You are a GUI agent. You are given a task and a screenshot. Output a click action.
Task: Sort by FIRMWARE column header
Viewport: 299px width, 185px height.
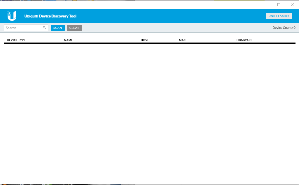[x=244, y=40]
